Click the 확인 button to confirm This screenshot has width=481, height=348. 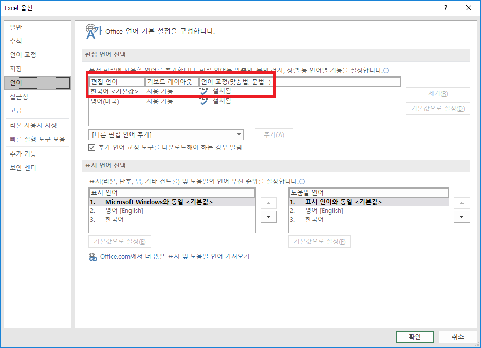click(x=415, y=337)
